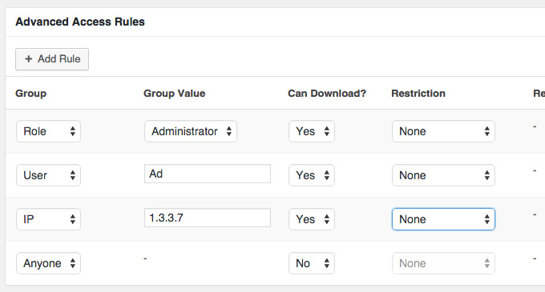Open the IP group dropdown

[48, 219]
